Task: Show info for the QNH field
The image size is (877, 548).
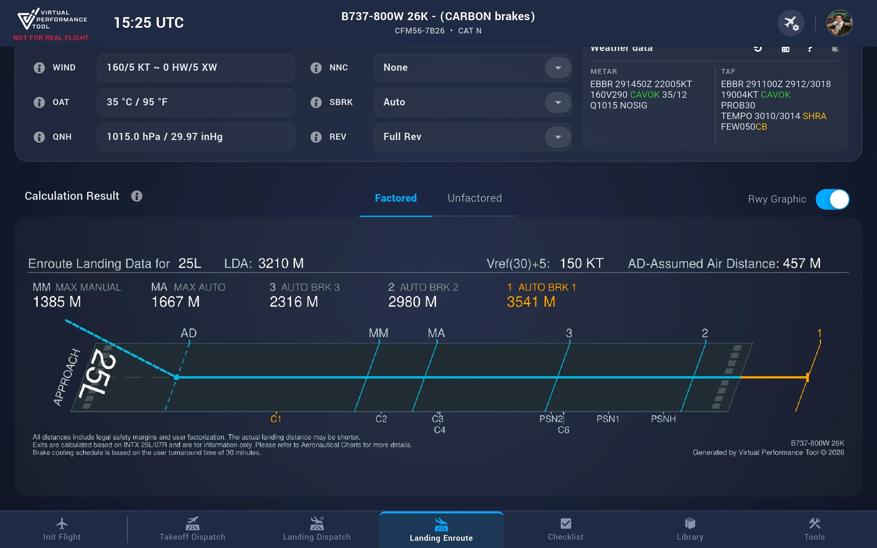Action: [x=39, y=137]
